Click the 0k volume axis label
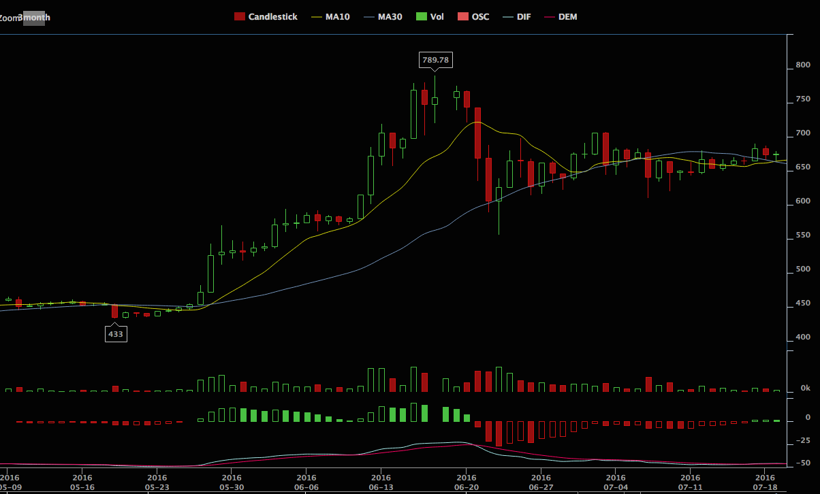Image resolution: width=820 pixels, height=494 pixels. 806,389
